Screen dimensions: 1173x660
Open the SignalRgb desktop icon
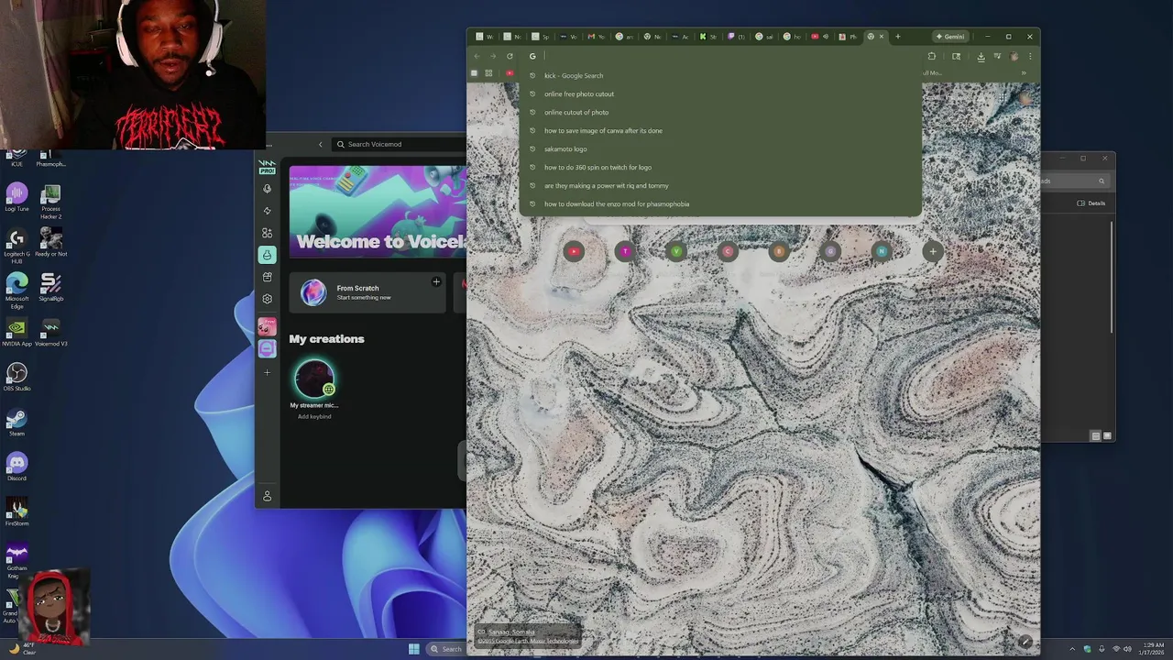(x=51, y=286)
